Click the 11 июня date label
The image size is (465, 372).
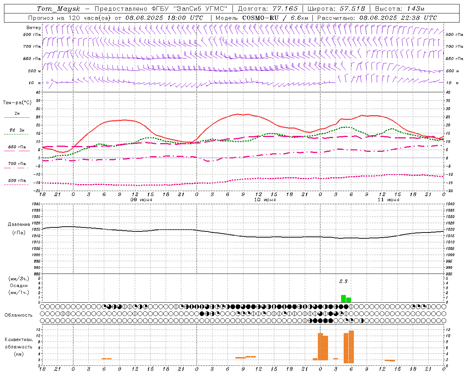388,200
